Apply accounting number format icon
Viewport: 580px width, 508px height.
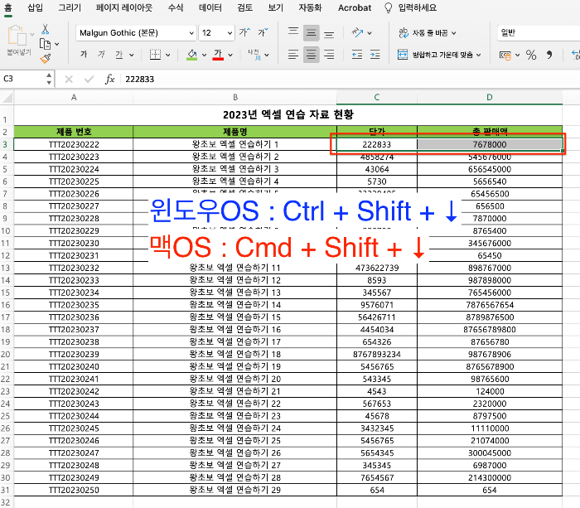tap(505, 56)
